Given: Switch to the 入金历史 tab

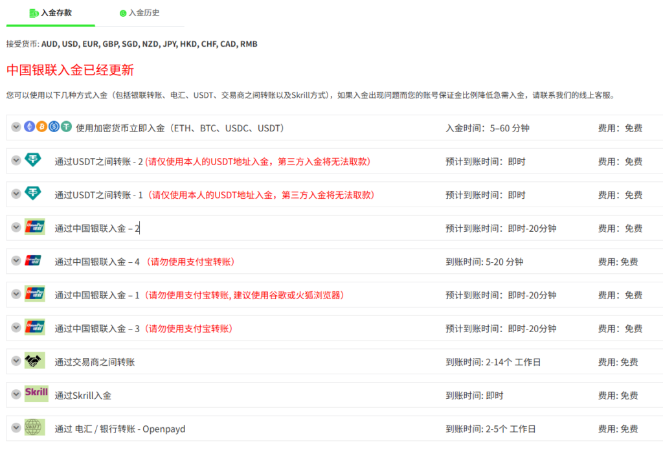Looking at the screenshot, I should [140, 13].
